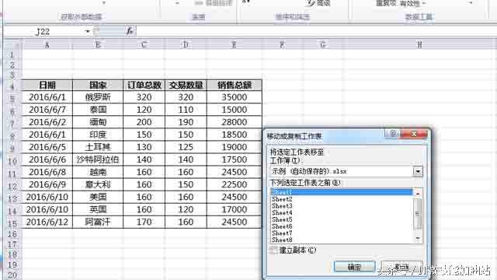This screenshot has width=497, height=280.
Task: Open the Name Box dropdown arrow
Action: [x=88, y=31]
